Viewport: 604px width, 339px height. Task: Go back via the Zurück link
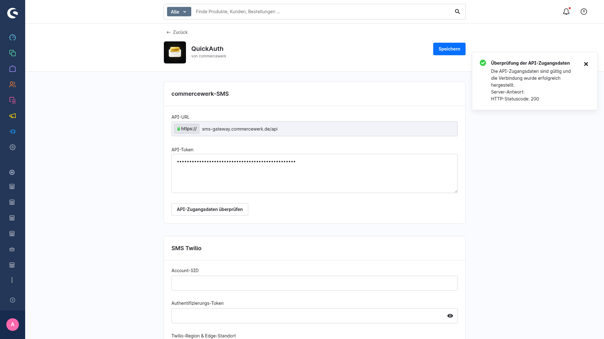click(177, 32)
